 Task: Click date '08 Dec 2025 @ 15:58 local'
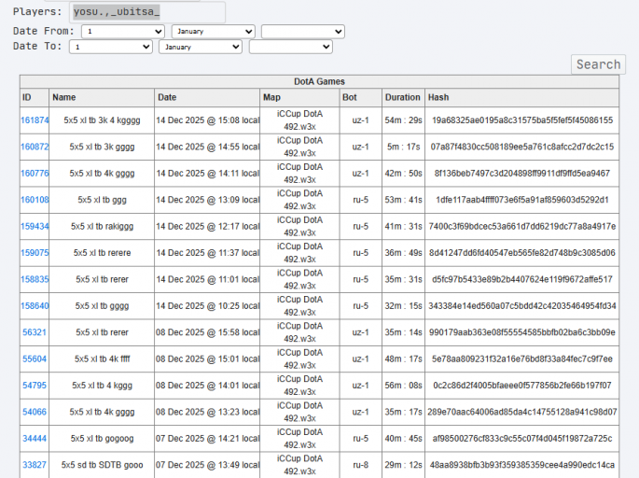point(207,332)
